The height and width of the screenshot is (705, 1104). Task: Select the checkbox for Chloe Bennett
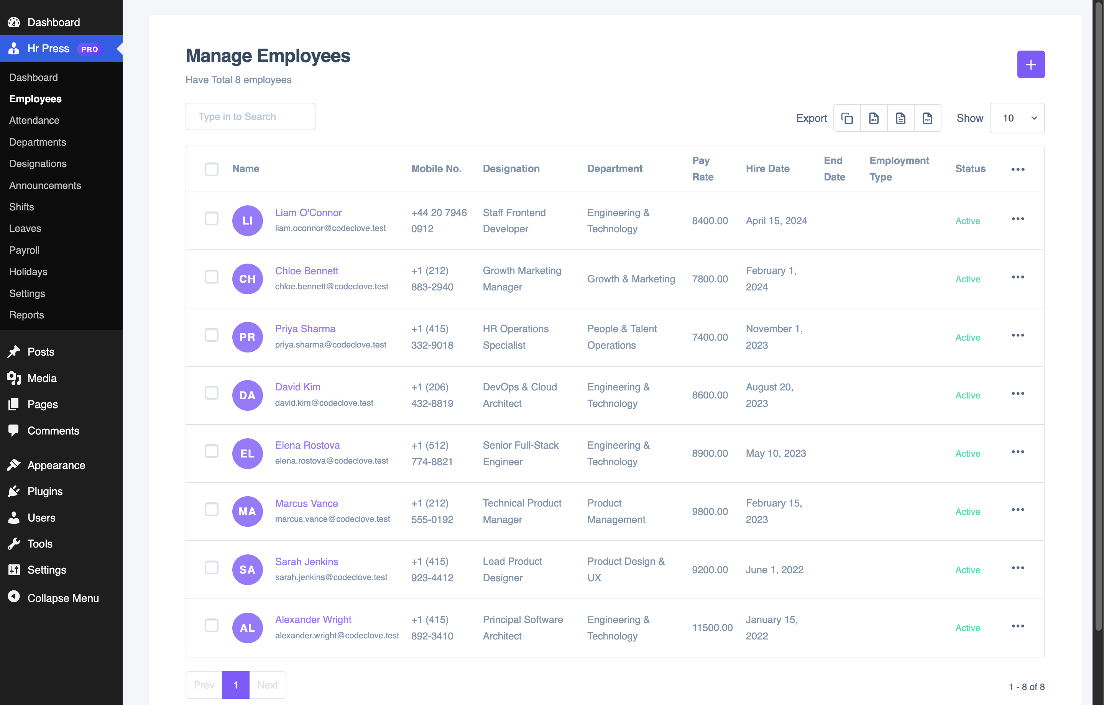point(211,277)
